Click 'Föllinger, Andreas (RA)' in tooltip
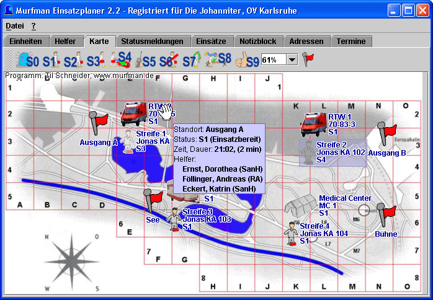This screenshot has height=300, width=433. coord(222,179)
